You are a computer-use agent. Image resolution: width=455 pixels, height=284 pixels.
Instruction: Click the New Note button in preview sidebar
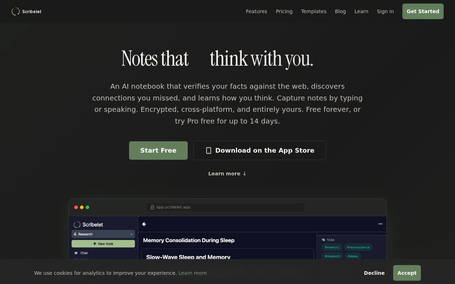[x=103, y=244]
